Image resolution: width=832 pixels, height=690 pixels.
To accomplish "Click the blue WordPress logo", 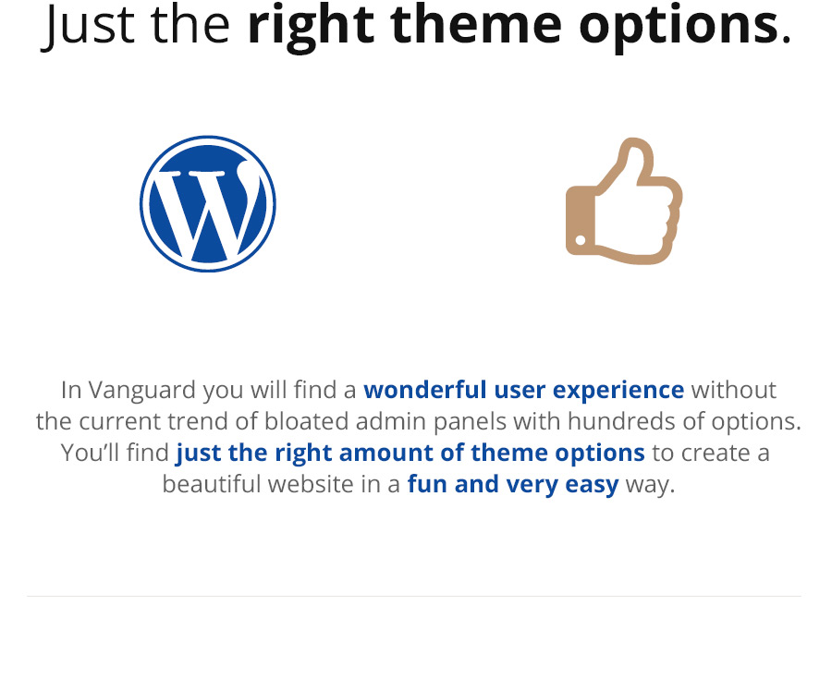I will pyautogui.click(x=207, y=203).
